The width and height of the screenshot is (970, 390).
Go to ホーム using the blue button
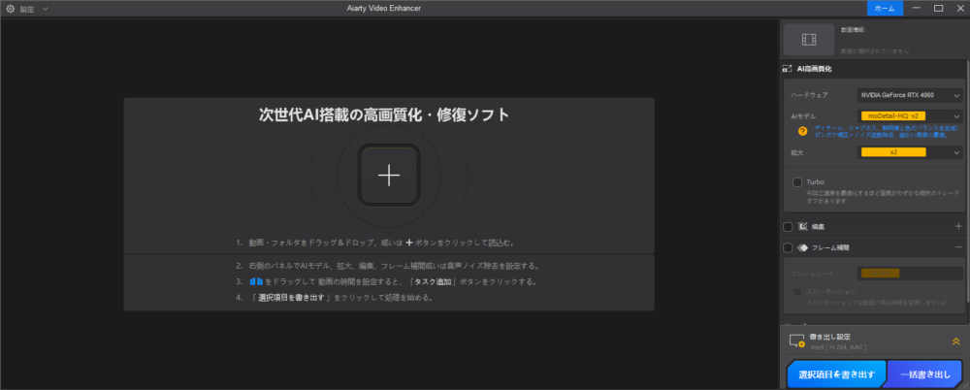pos(885,8)
